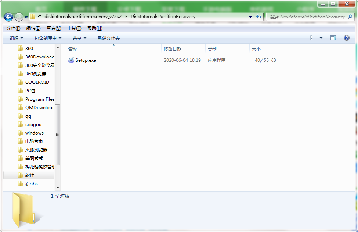The width and height of the screenshot is (358, 232).
Task: Click the folder tree scrollbar thumb
Action: (x=58, y=135)
